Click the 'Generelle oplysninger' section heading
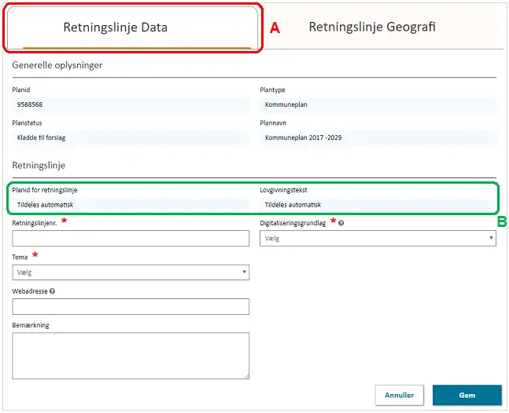 point(57,64)
